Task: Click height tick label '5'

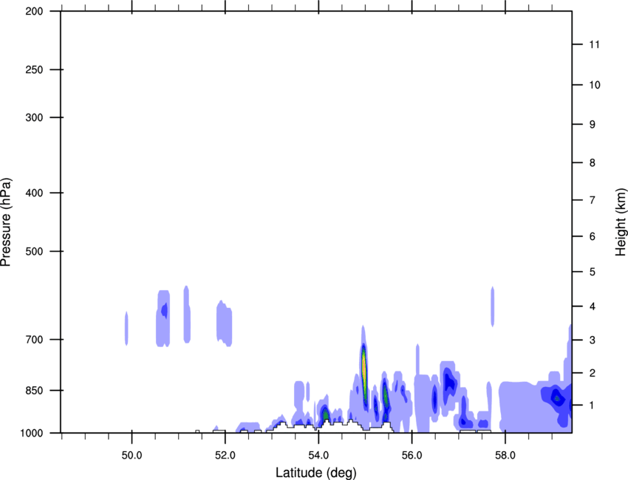Action: [x=593, y=272]
